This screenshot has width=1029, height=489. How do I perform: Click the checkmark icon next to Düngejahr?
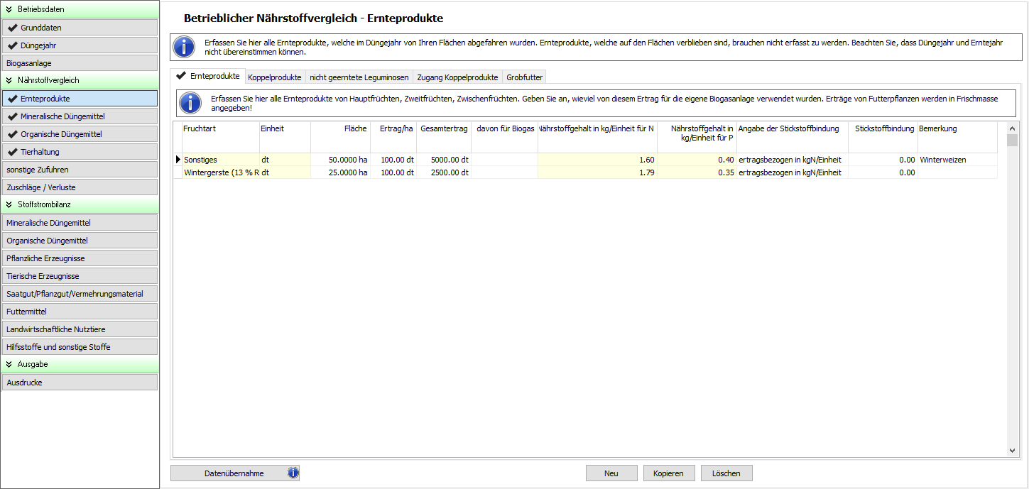(x=12, y=45)
